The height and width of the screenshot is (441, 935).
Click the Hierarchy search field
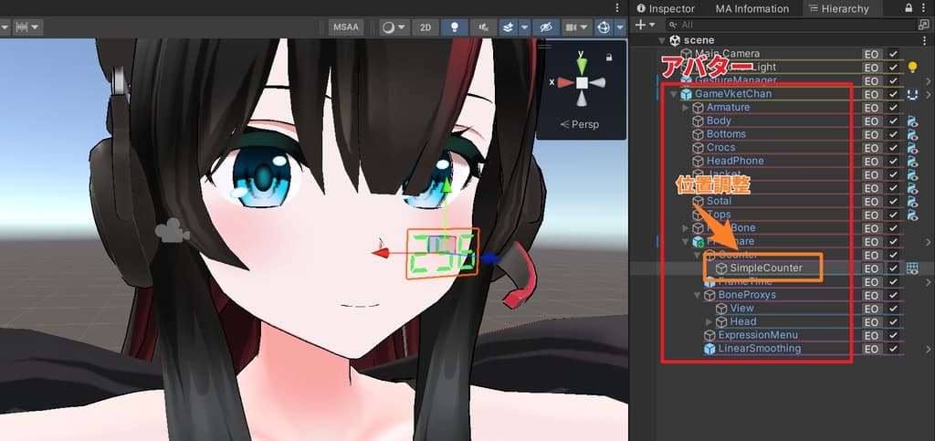click(790, 25)
